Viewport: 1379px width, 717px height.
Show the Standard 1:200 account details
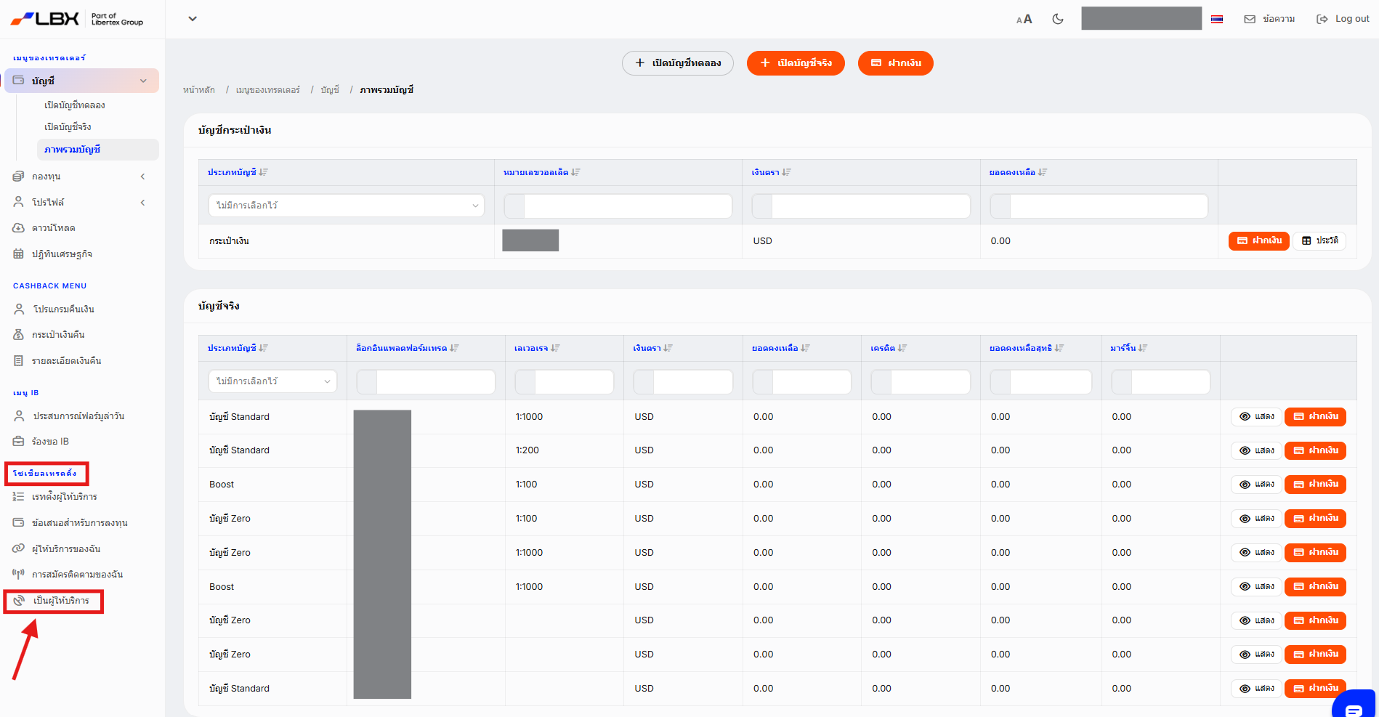(x=1256, y=450)
